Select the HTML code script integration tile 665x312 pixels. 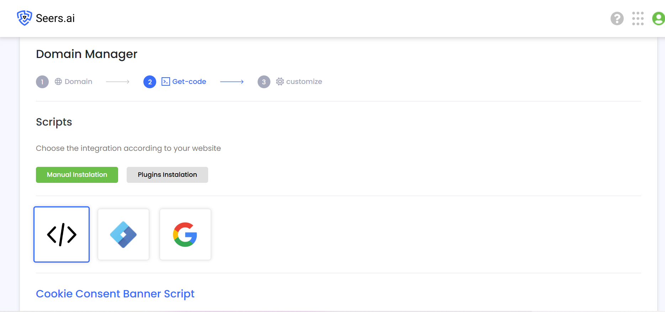tap(62, 234)
